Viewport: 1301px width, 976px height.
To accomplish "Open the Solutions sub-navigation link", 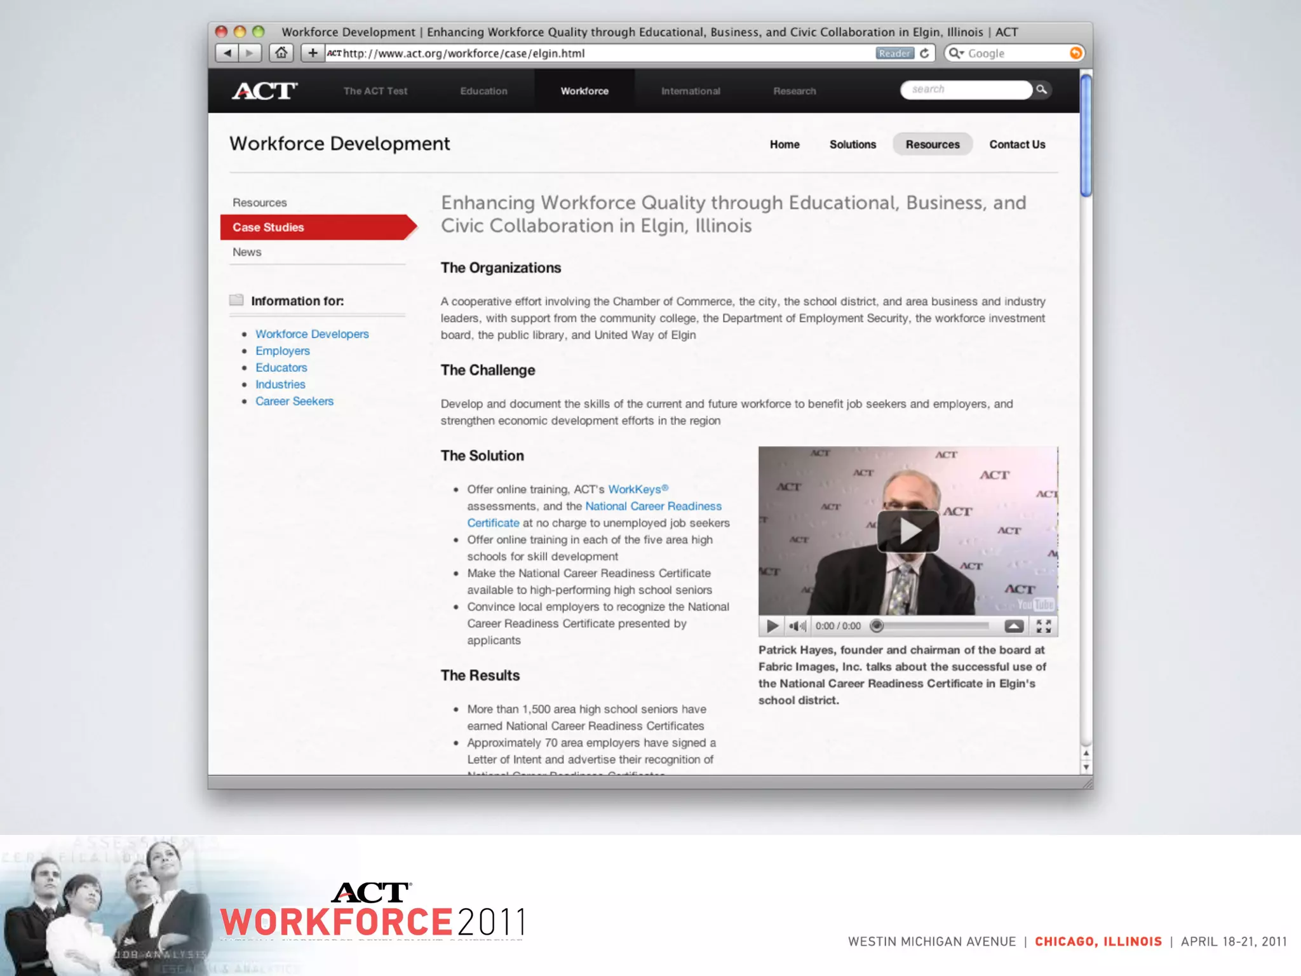I will (x=853, y=144).
